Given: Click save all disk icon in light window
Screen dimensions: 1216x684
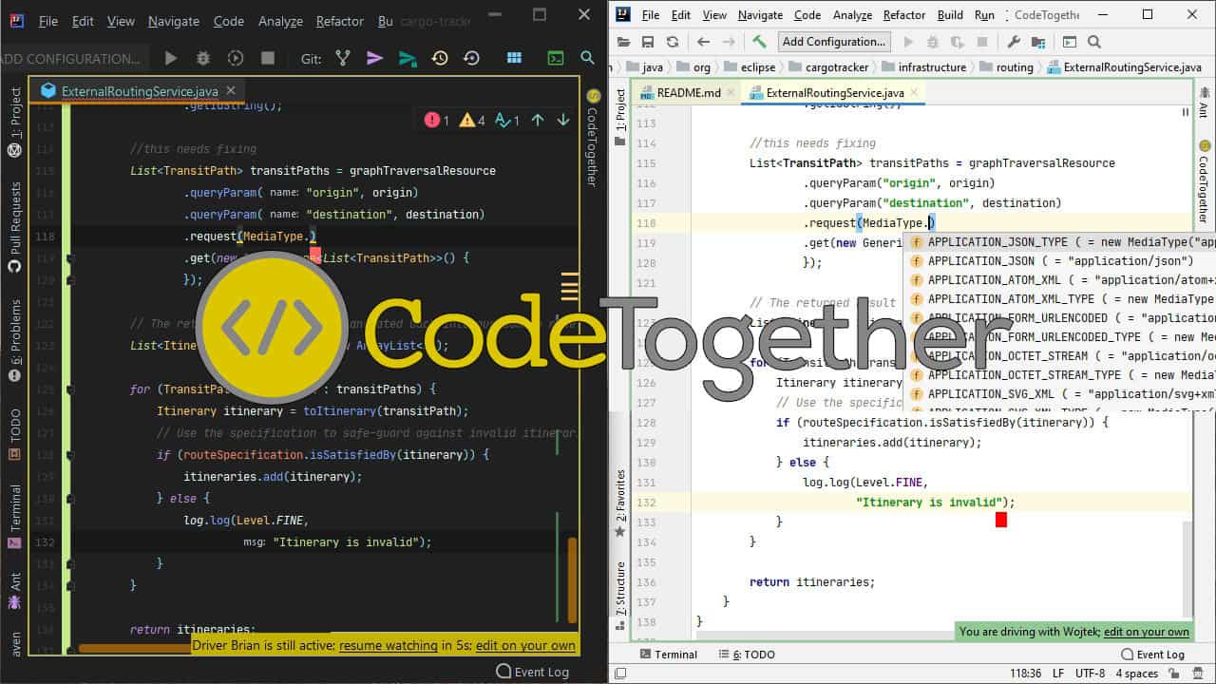Looking at the screenshot, I should (648, 42).
